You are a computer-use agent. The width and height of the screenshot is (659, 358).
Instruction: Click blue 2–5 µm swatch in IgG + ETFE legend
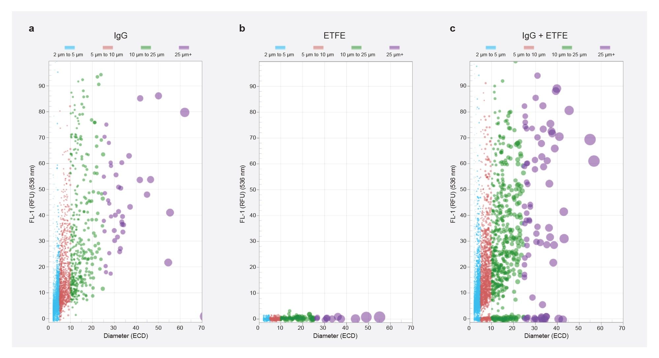click(491, 48)
